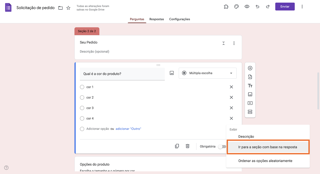The height and width of the screenshot is (174, 320).
Task: Select the 'cor 1' radio option
Action: [x=82, y=87]
